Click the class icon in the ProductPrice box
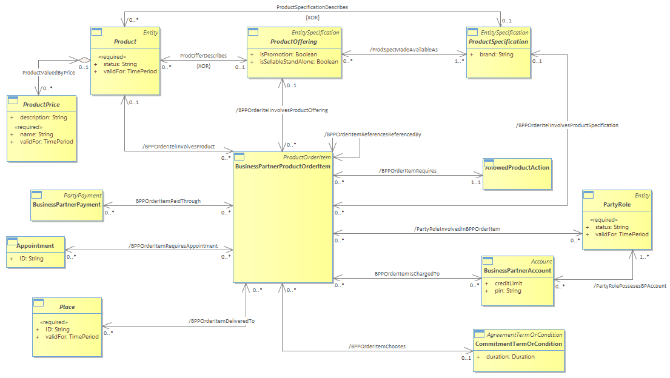670x378 pixels. pyautogui.click(x=13, y=101)
